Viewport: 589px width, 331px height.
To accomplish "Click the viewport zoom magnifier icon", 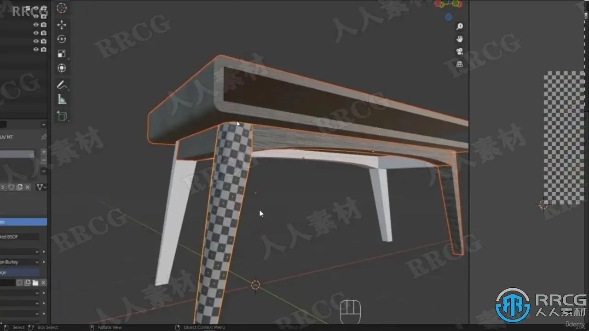I will pyautogui.click(x=459, y=27).
